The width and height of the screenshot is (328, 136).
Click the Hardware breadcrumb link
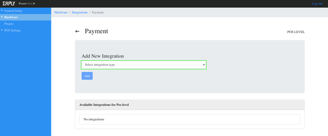(x=61, y=12)
